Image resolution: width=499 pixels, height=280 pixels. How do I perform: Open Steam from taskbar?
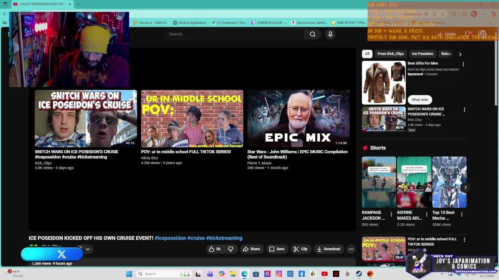(359, 274)
